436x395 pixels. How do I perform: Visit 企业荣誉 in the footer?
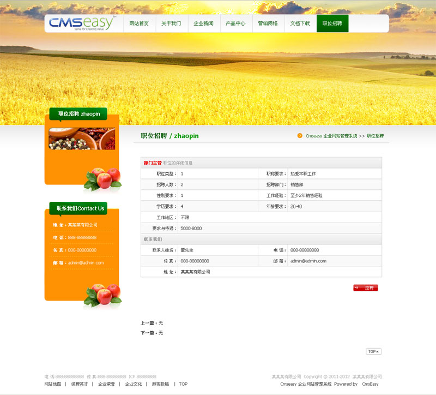click(x=106, y=384)
